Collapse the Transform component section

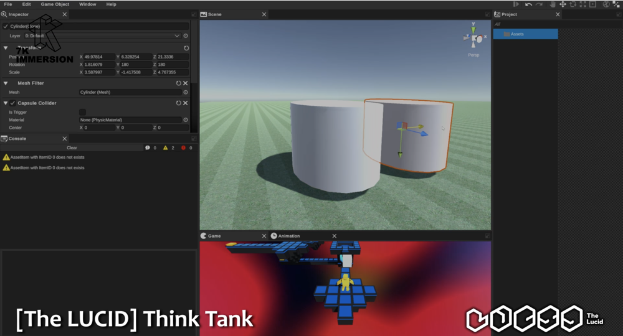(6, 48)
